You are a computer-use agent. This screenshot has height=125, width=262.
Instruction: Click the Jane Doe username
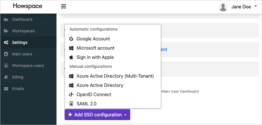point(241,7)
